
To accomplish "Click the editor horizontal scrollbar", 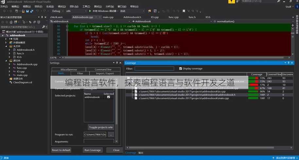I will pyautogui.click(x=174, y=57).
